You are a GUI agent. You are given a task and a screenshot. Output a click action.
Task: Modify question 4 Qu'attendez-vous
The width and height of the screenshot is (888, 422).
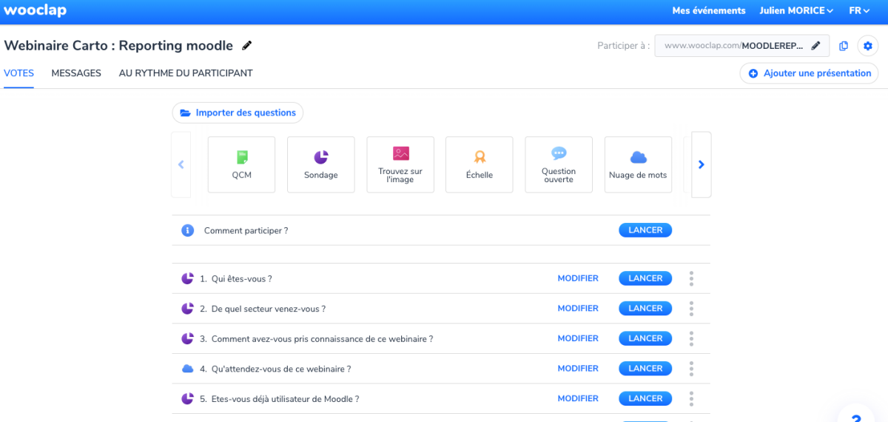pos(578,369)
